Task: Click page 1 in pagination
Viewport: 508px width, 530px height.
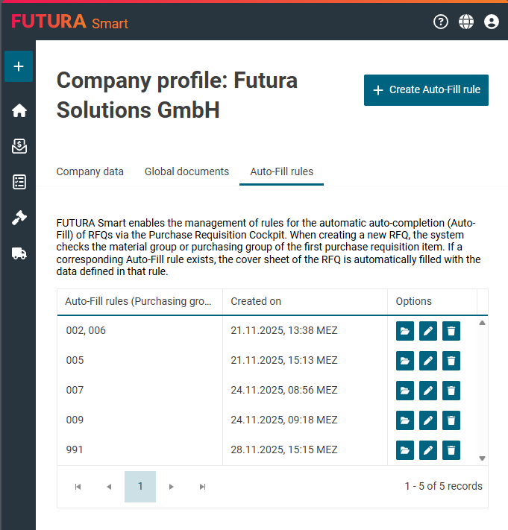Action: [x=140, y=487]
